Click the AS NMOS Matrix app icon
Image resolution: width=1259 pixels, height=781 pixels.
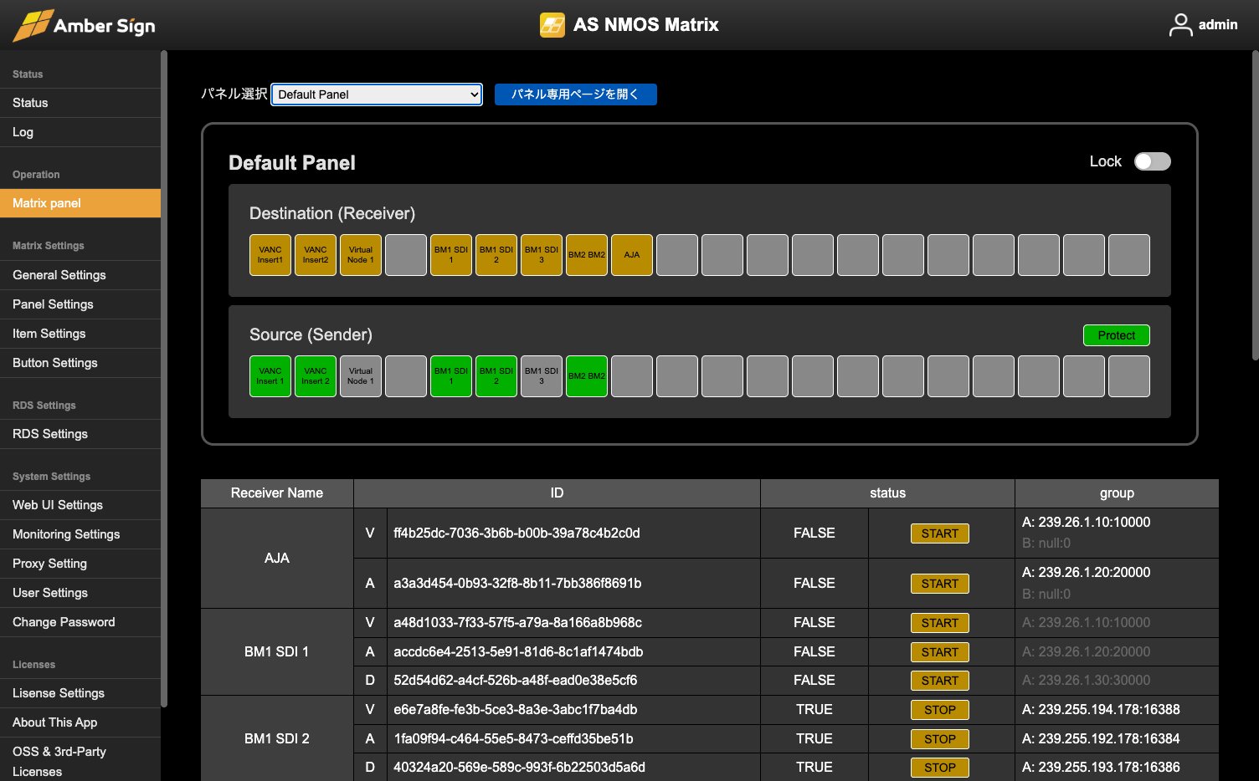point(552,25)
